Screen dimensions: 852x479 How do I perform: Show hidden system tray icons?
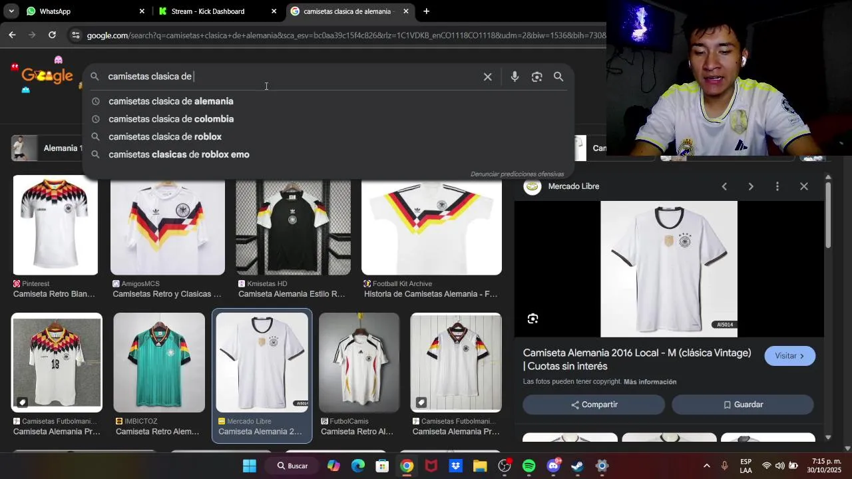[706, 466]
